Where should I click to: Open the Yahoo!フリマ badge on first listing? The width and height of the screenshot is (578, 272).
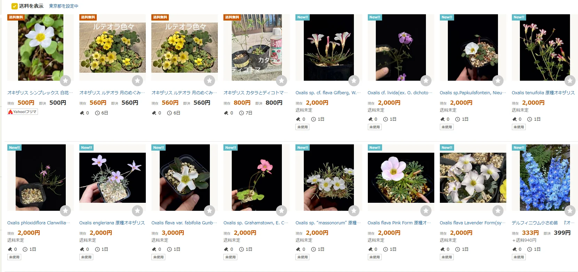pos(23,112)
